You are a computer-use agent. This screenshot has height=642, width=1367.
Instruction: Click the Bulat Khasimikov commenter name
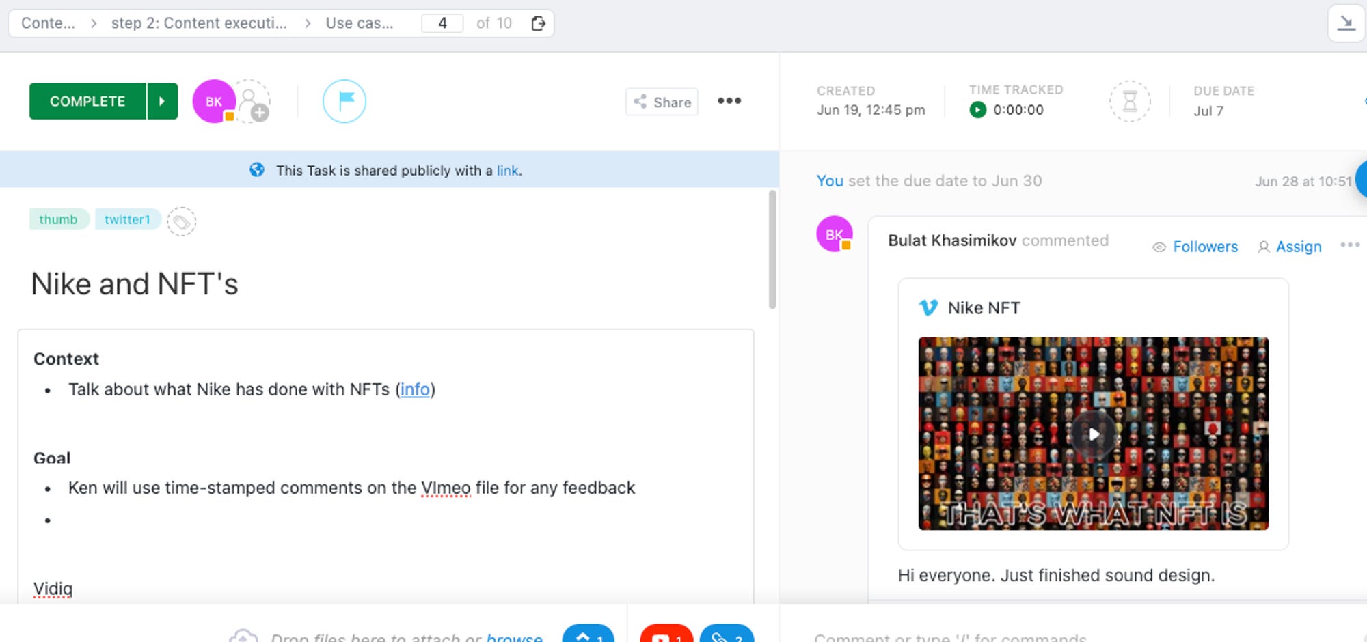click(952, 240)
